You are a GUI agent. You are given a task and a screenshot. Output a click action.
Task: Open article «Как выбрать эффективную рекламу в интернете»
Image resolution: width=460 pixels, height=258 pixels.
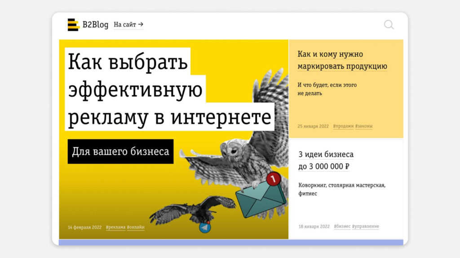(x=169, y=89)
